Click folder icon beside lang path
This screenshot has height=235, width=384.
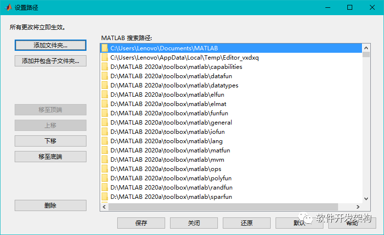(105, 141)
